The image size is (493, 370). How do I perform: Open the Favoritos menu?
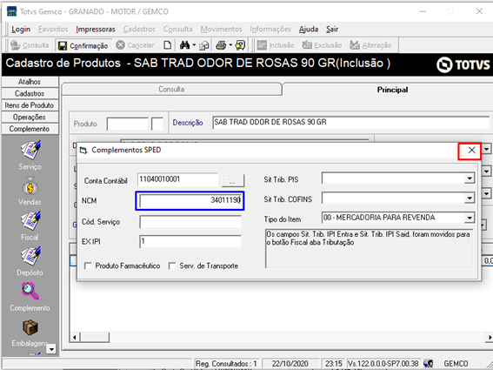click(x=53, y=30)
